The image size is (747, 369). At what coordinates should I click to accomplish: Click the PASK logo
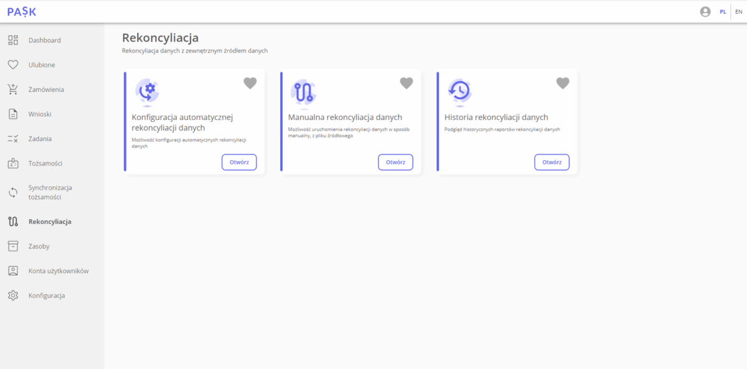click(22, 11)
